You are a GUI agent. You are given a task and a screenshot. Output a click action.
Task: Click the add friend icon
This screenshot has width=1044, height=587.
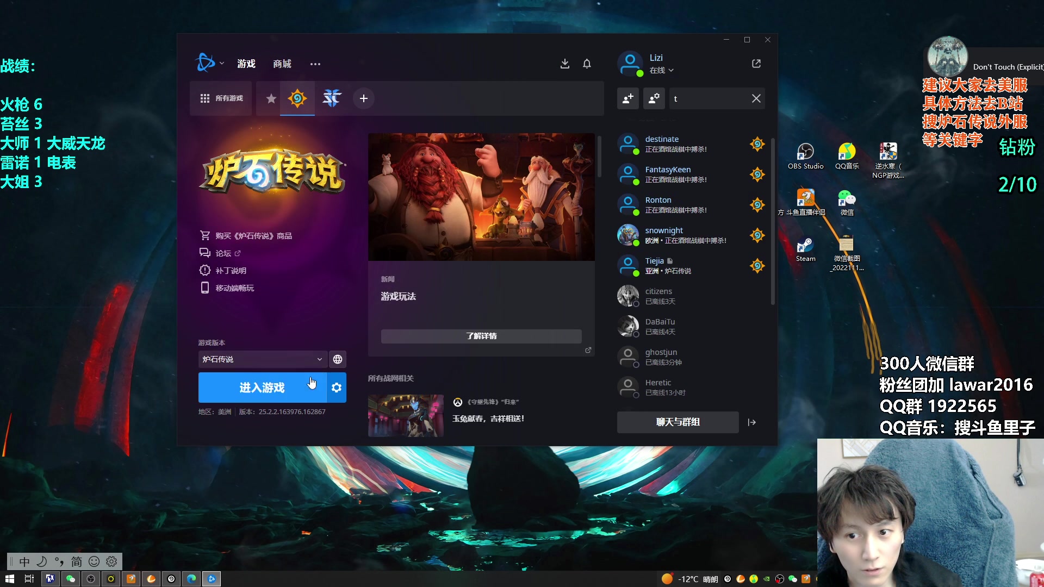point(627,98)
